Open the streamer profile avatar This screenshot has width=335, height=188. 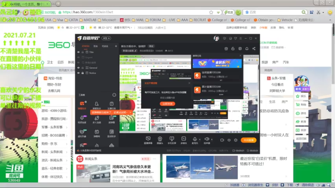tap(216, 38)
